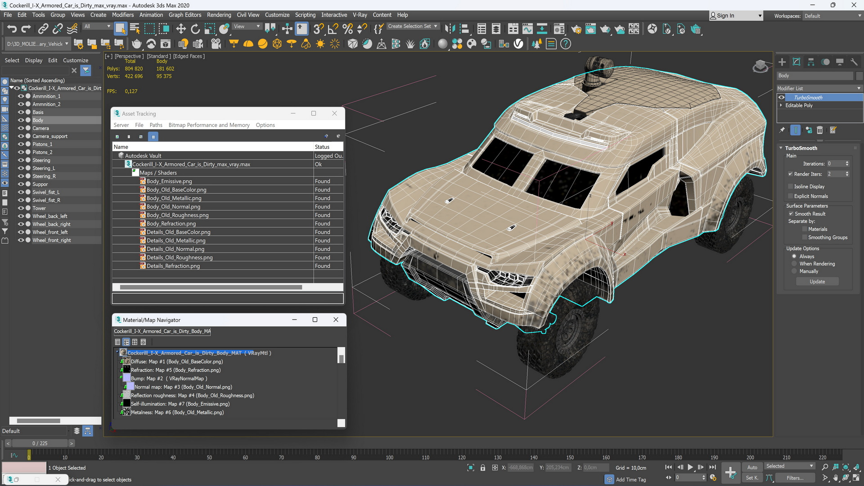Select the Manually update option
Screen dimensions: 864x486
point(794,271)
